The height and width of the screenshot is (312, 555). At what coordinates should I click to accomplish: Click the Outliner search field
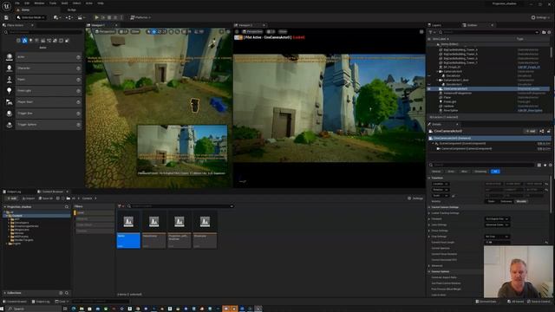pos(489,32)
